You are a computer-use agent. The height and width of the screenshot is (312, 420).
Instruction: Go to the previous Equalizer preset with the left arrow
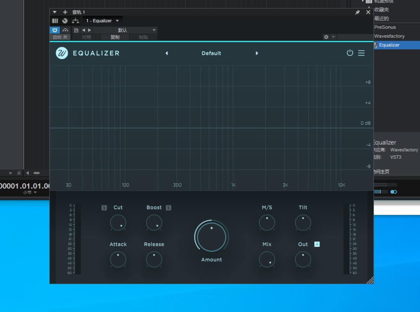click(167, 53)
